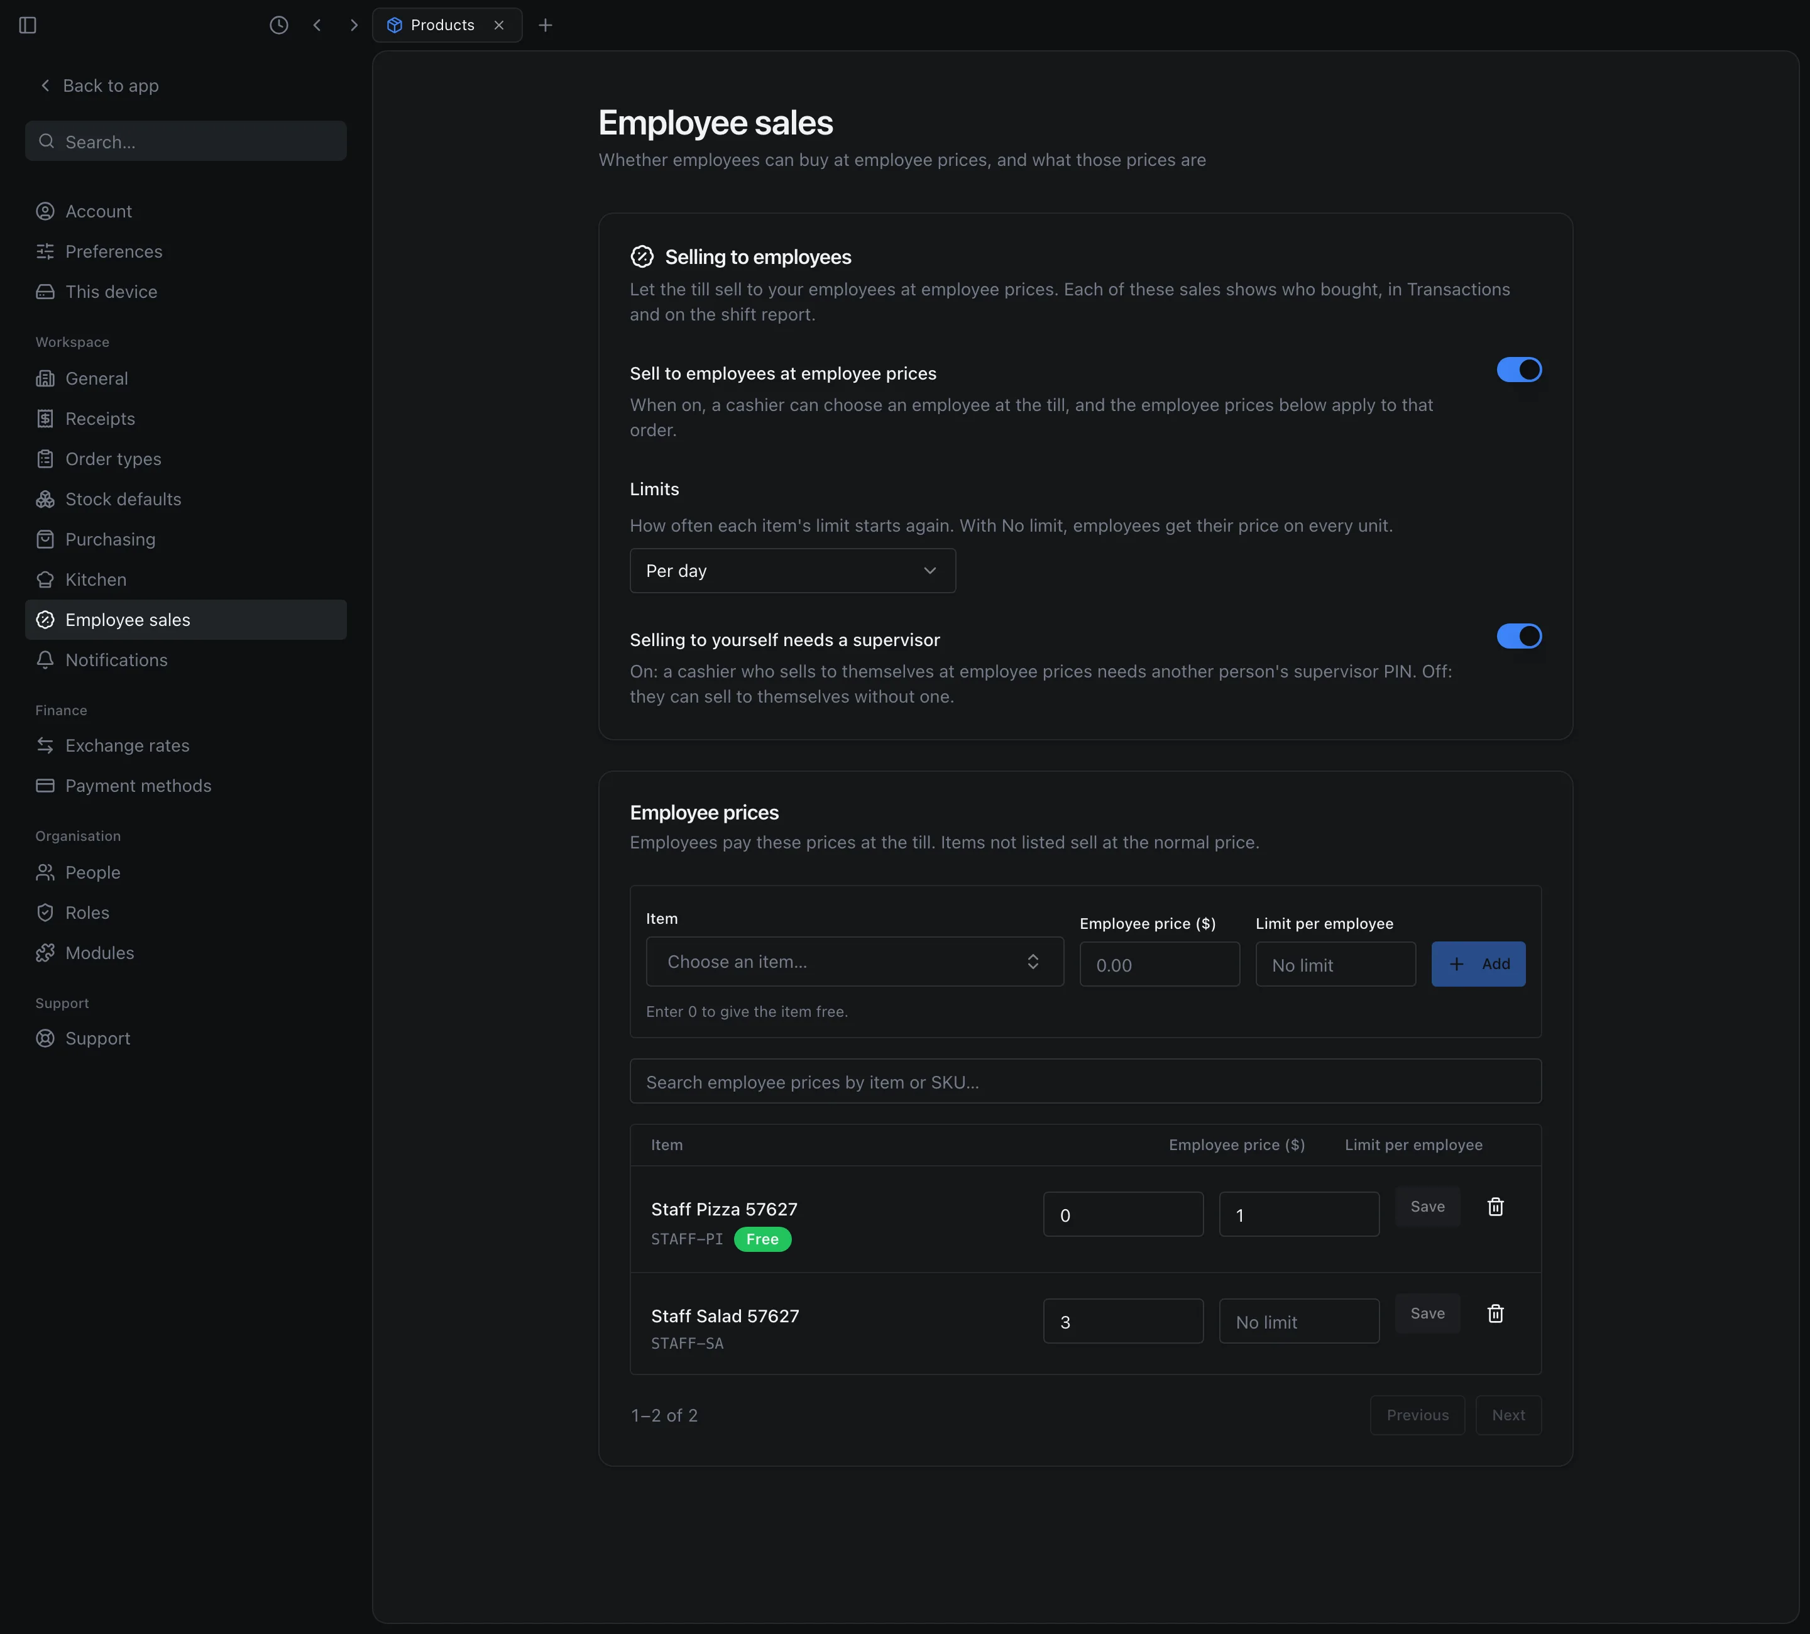Focus Search employee prices by item field

pyautogui.click(x=1085, y=1081)
